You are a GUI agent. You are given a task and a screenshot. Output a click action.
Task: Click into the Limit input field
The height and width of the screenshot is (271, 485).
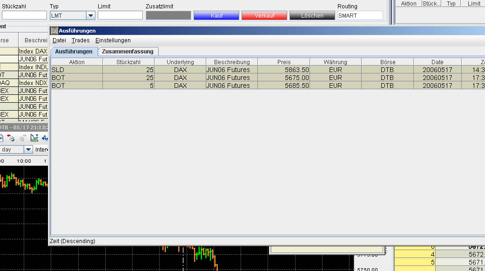tap(121, 15)
